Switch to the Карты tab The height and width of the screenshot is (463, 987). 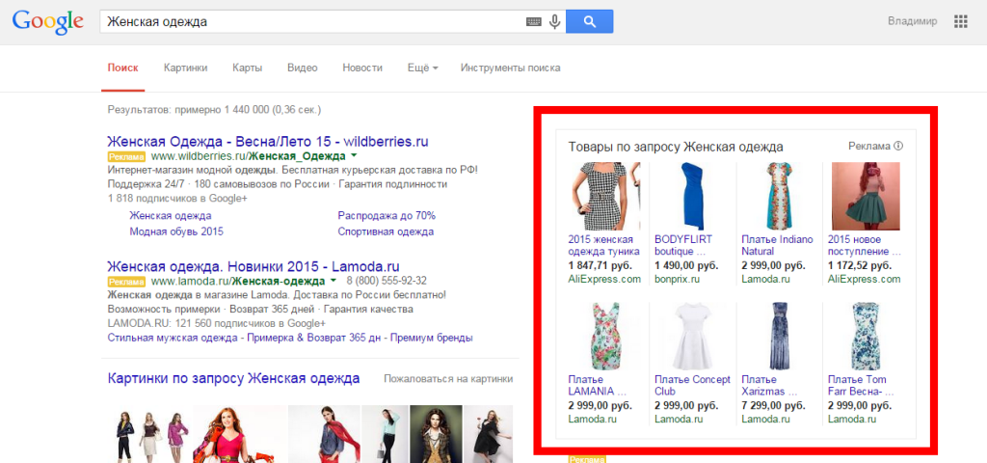click(247, 68)
